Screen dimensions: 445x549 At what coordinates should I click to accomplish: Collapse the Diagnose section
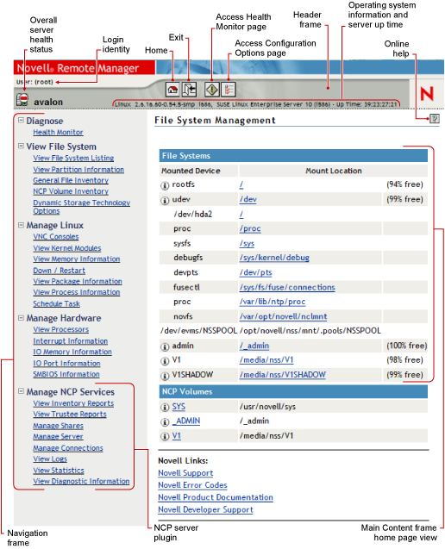tap(21, 120)
